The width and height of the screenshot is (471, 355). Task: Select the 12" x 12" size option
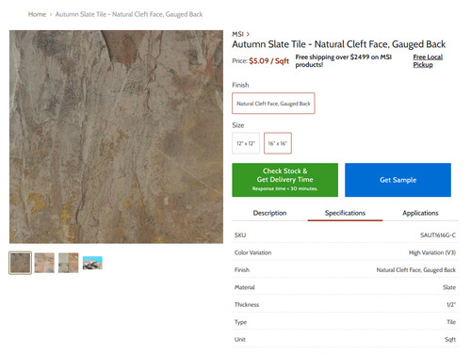(x=246, y=143)
